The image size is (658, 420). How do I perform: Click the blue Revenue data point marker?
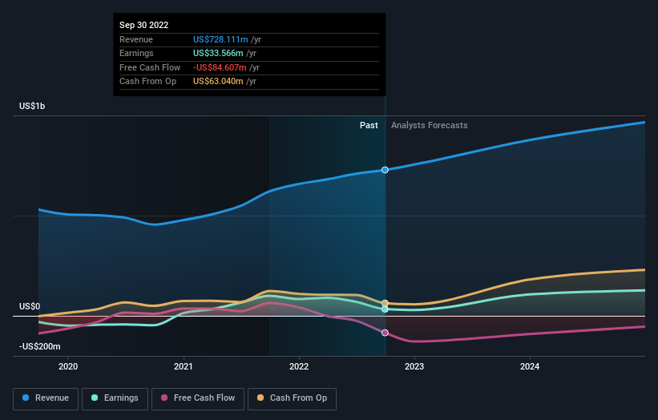click(385, 170)
